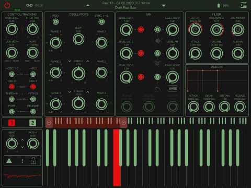Toggle the SYNC 1>2 switch

tap(101, 22)
